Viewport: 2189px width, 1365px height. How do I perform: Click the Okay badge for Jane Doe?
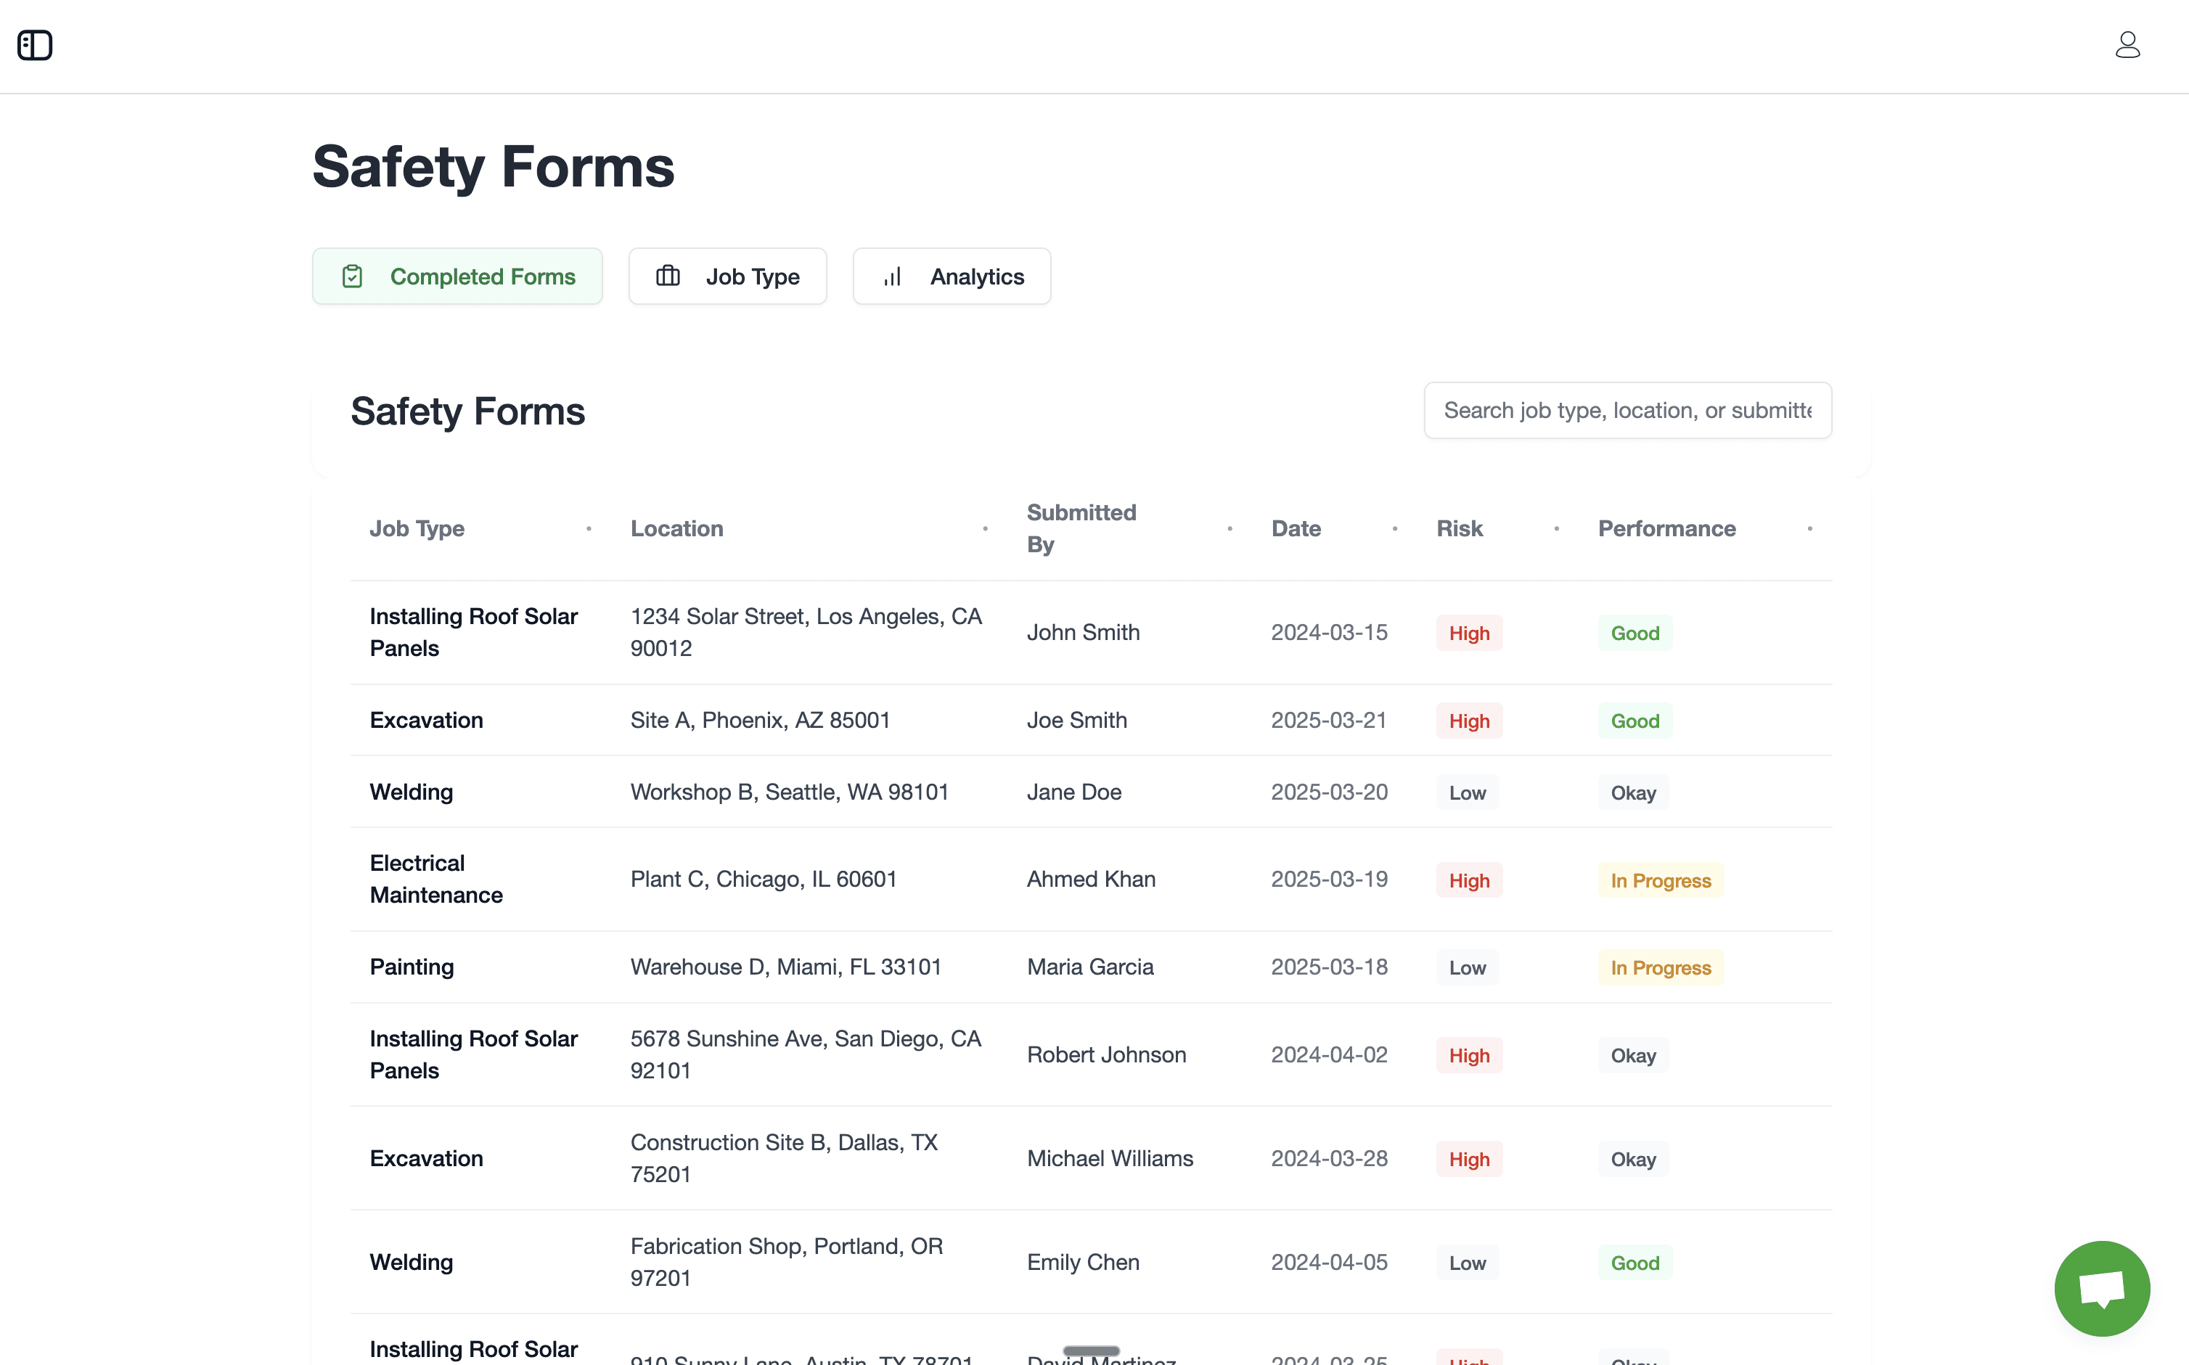point(1633,792)
